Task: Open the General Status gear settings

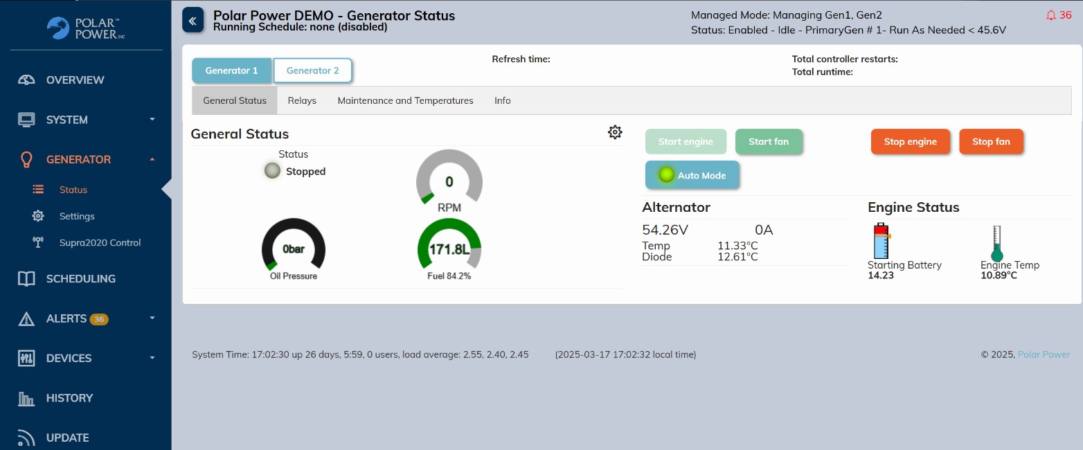Action: tap(614, 132)
